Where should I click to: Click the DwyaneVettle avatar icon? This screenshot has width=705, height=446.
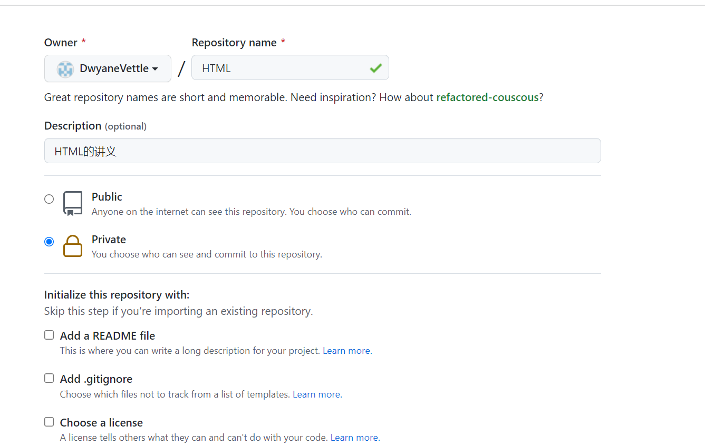click(x=64, y=68)
